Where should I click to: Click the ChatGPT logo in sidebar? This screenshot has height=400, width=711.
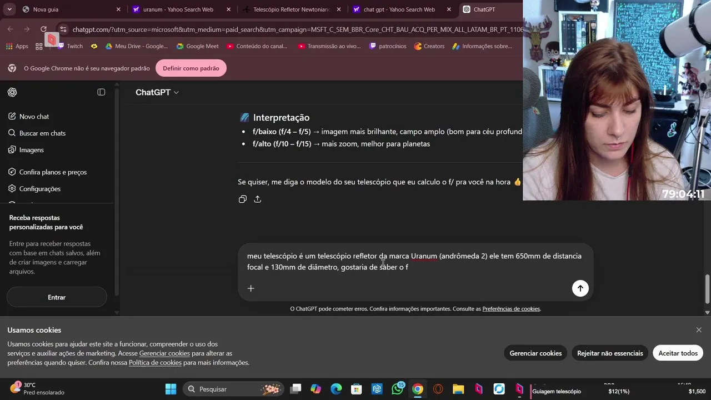12,92
